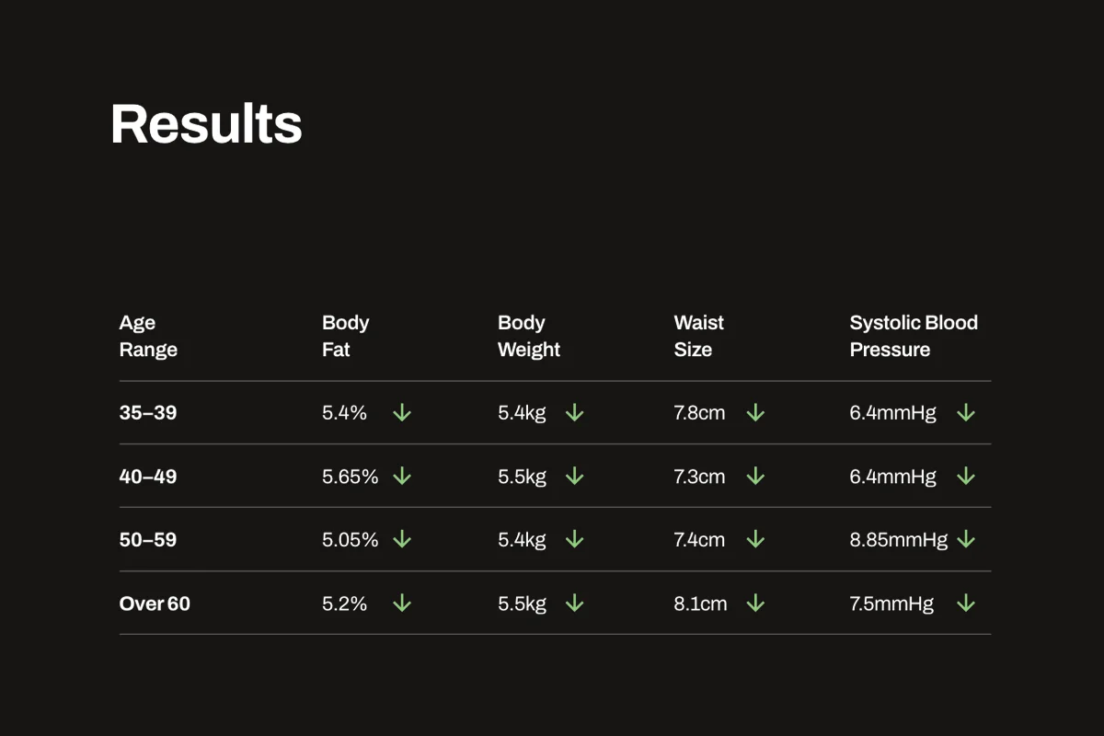Select the 40–49 age row label
The width and height of the screenshot is (1104, 736).
pyautogui.click(x=148, y=477)
